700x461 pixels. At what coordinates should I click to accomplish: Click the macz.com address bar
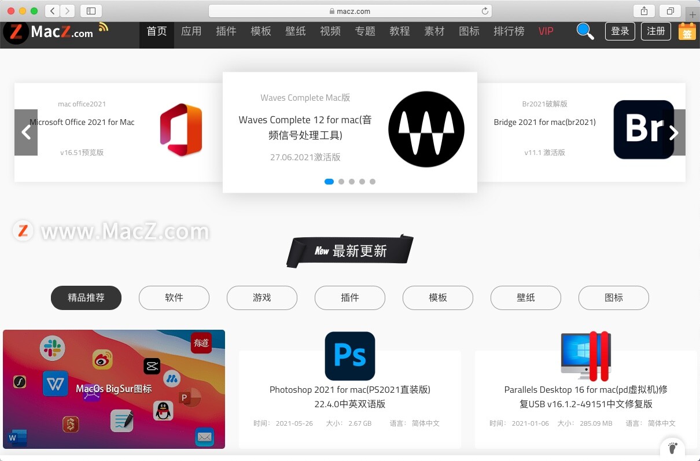point(351,11)
